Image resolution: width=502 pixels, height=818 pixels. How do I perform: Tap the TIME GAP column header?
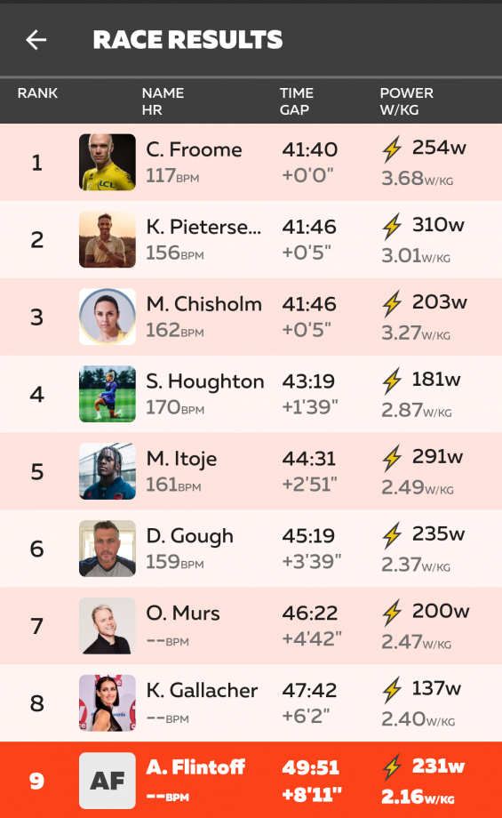[x=297, y=101]
